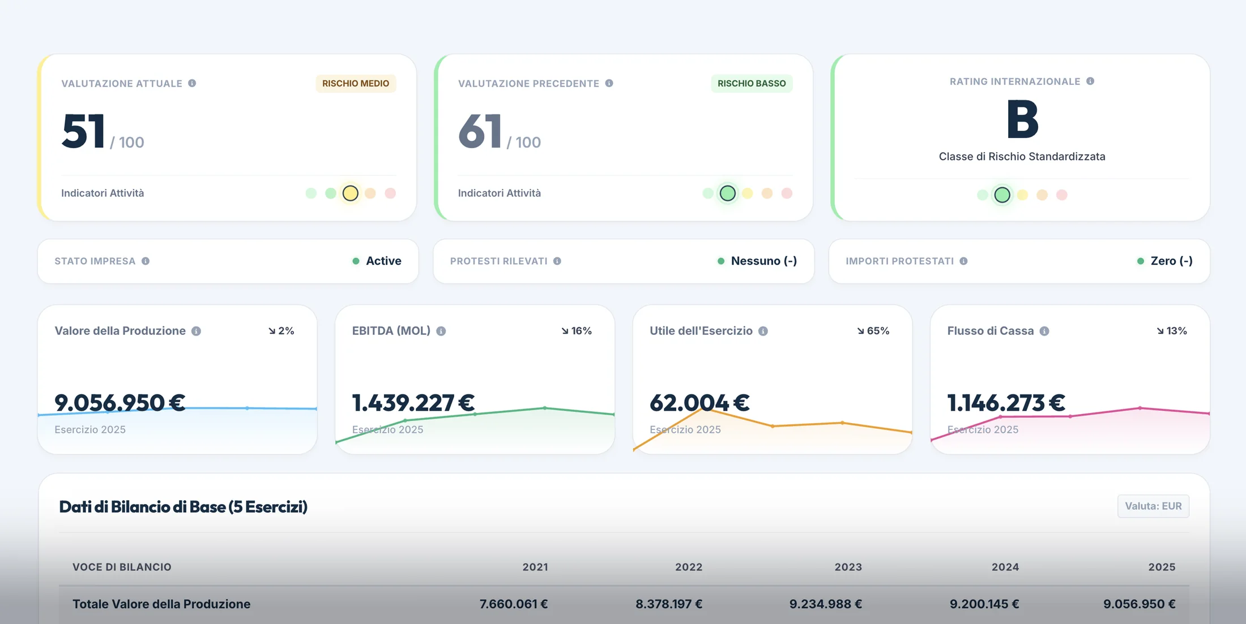This screenshot has height=624, width=1246.
Task: Click Indicatori Attività in Valutazione Attuale card
Action: (x=103, y=193)
